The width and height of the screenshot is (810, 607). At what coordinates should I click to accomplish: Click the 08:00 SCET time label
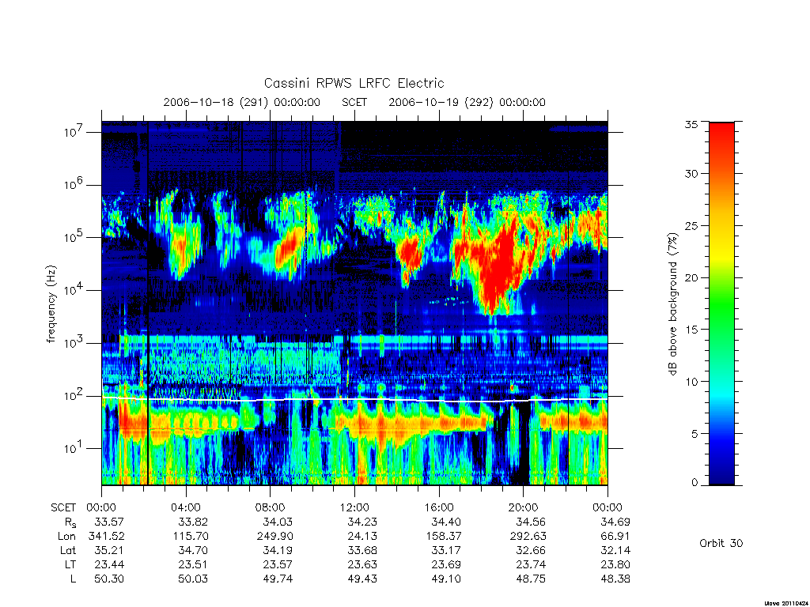[x=270, y=507]
